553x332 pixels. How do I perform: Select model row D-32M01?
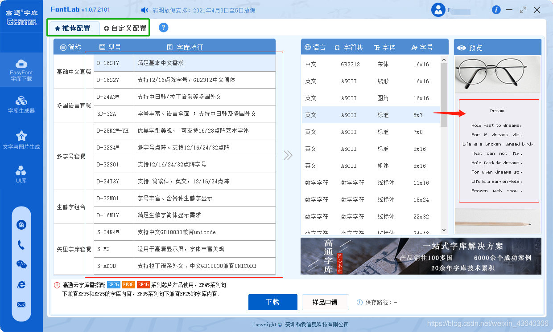tap(185, 198)
